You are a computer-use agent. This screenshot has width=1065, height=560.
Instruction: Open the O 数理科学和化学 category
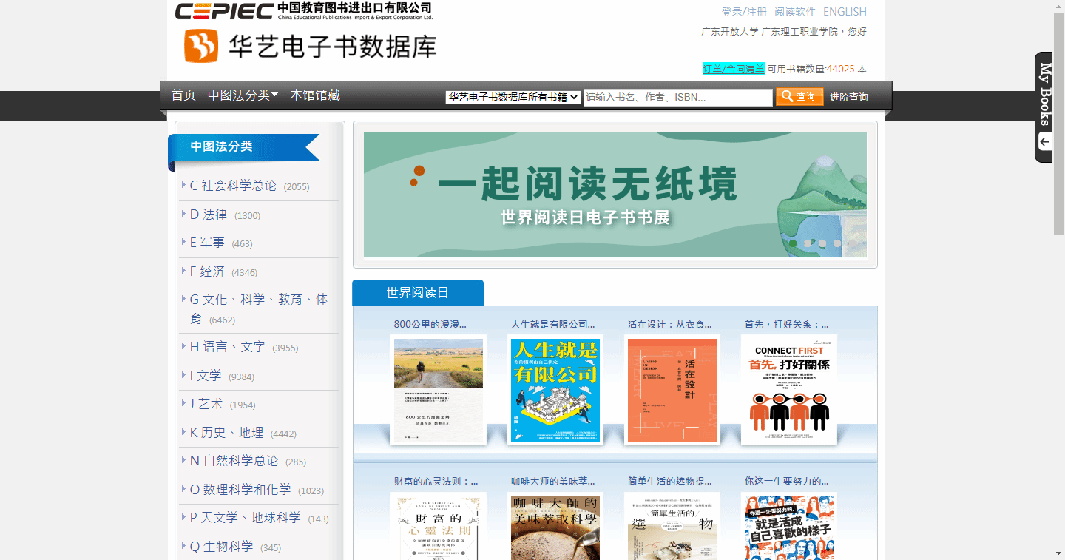pos(240,490)
